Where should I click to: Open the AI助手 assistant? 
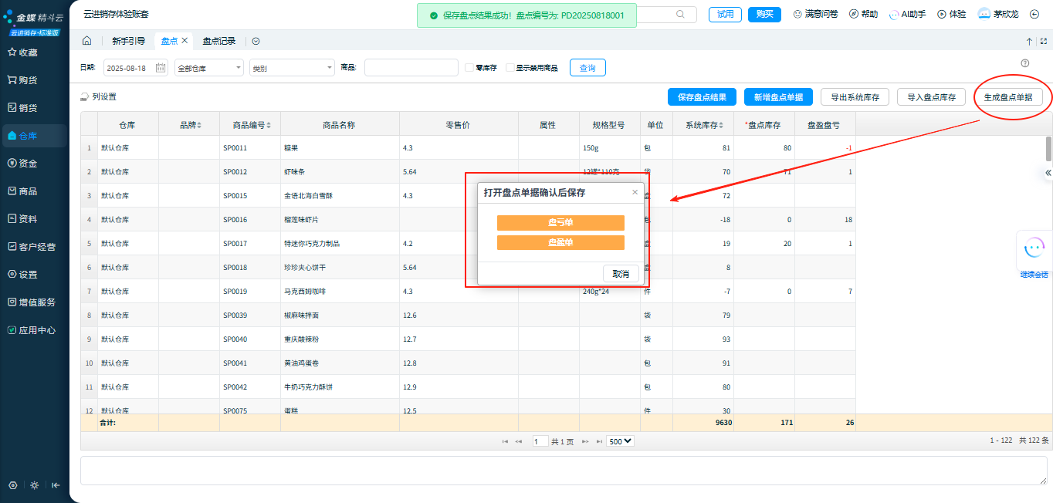click(907, 14)
